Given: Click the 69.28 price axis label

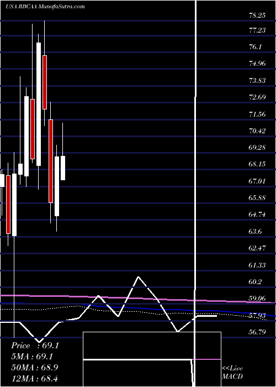Looking at the screenshot, I should coord(257,148).
